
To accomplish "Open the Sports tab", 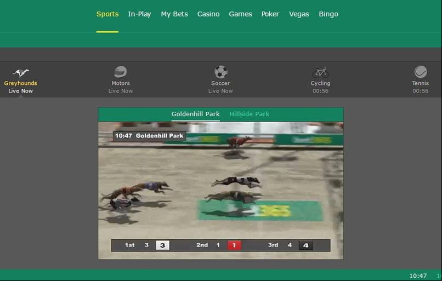I will coord(107,14).
